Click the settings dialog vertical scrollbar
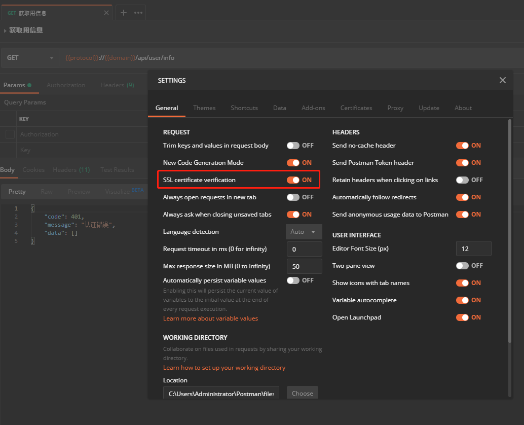This screenshot has width=524, height=425. pos(510,228)
